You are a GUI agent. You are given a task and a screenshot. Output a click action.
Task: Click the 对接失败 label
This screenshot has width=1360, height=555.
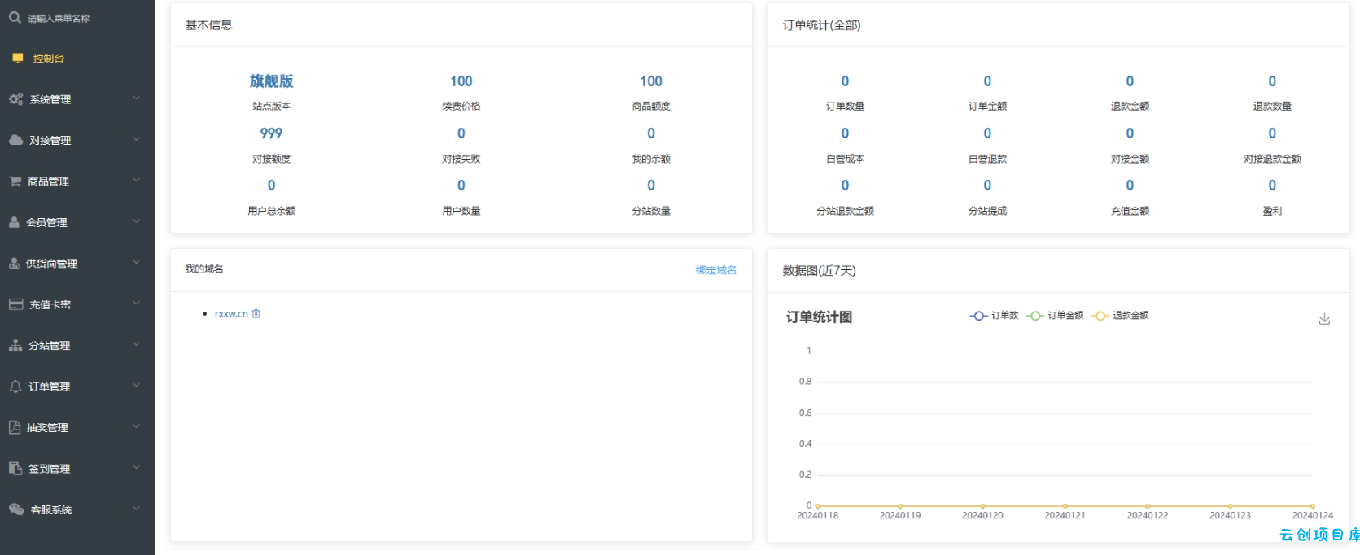[461, 159]
